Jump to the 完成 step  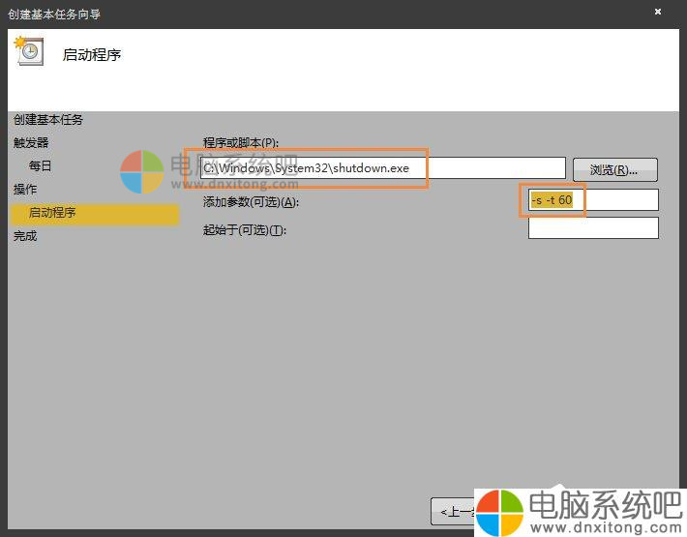(x=25, y=236)
